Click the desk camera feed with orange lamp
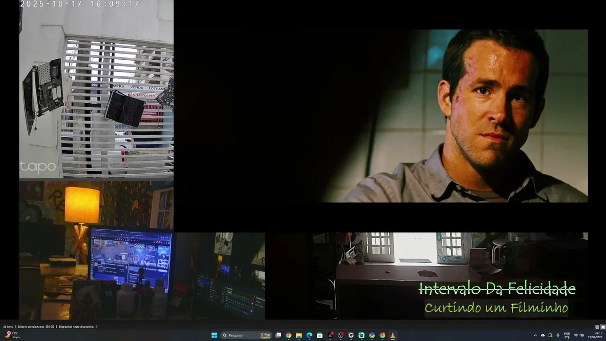The image size is (606, 341). 96,250
